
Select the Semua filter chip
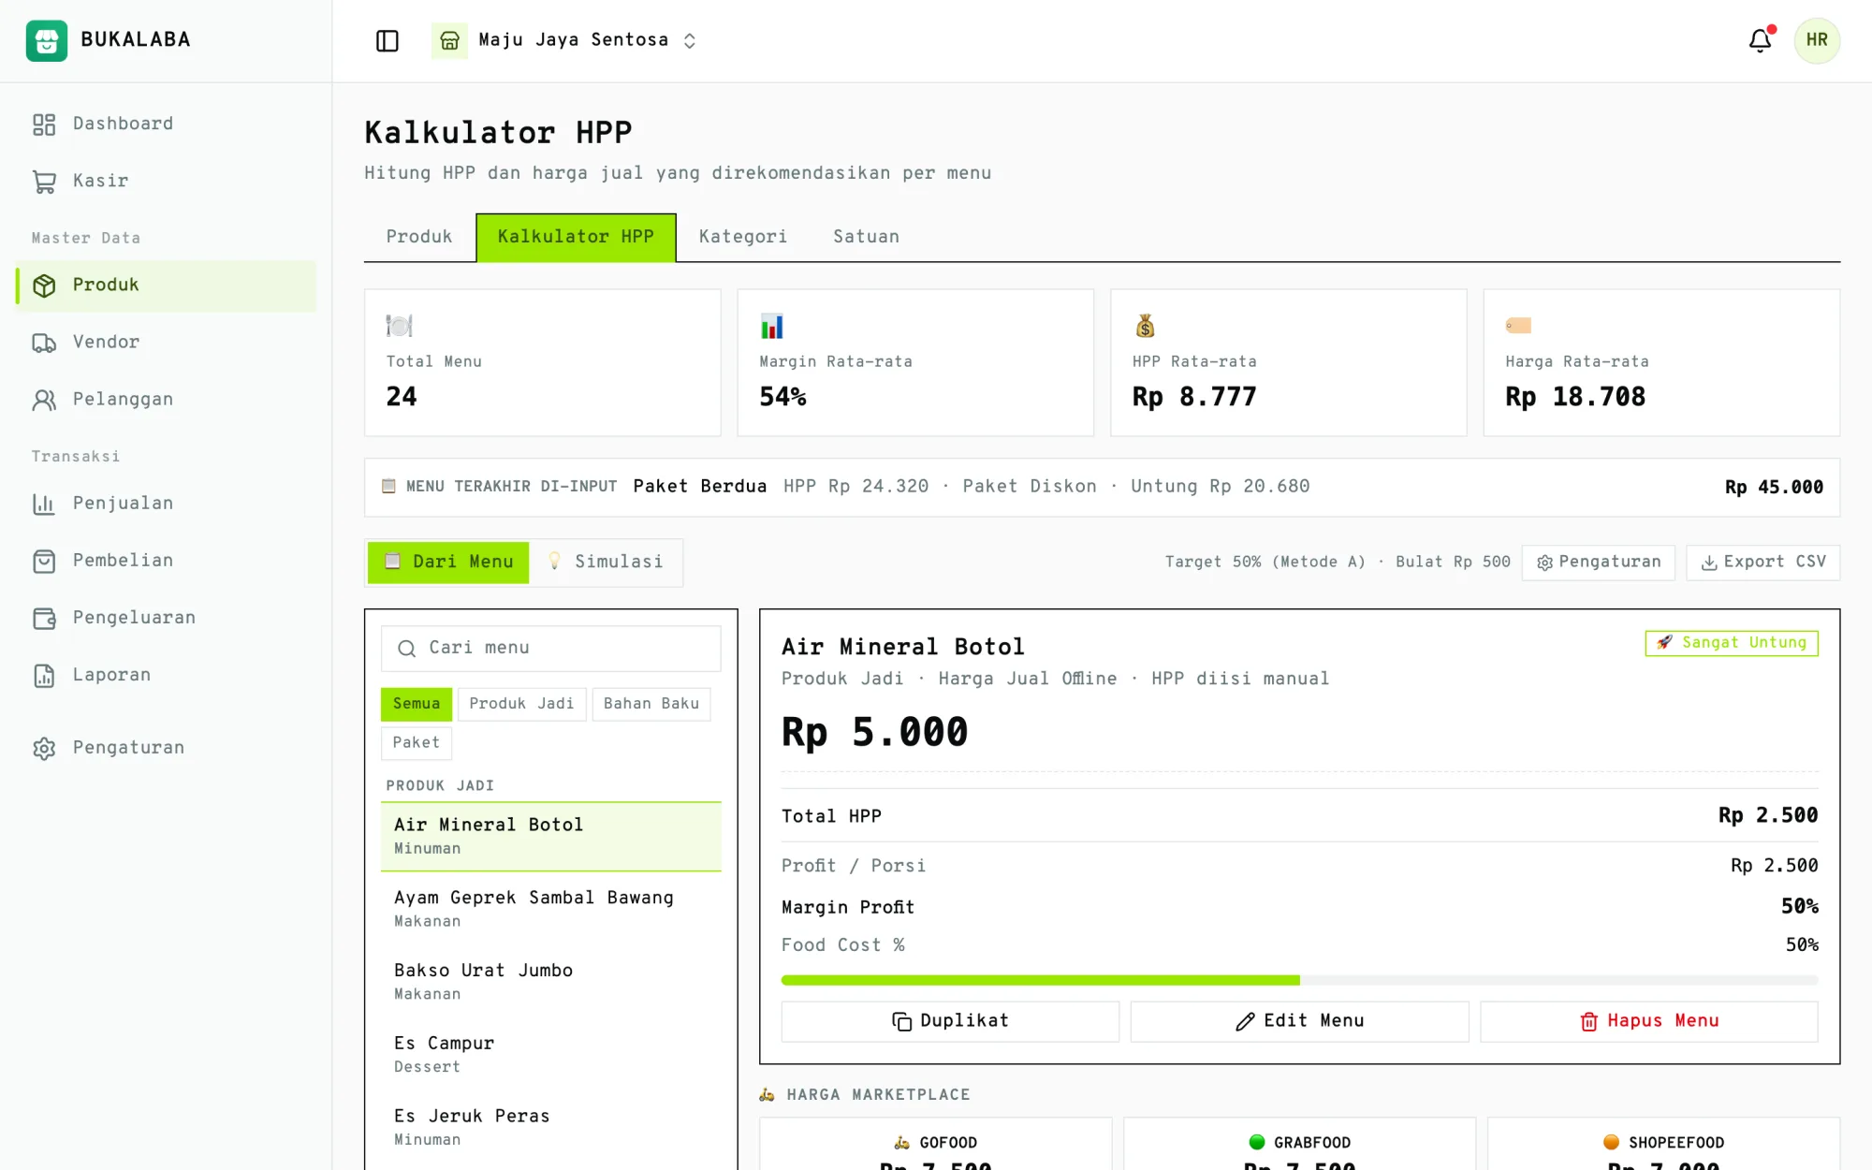click(x=417, y=704)
